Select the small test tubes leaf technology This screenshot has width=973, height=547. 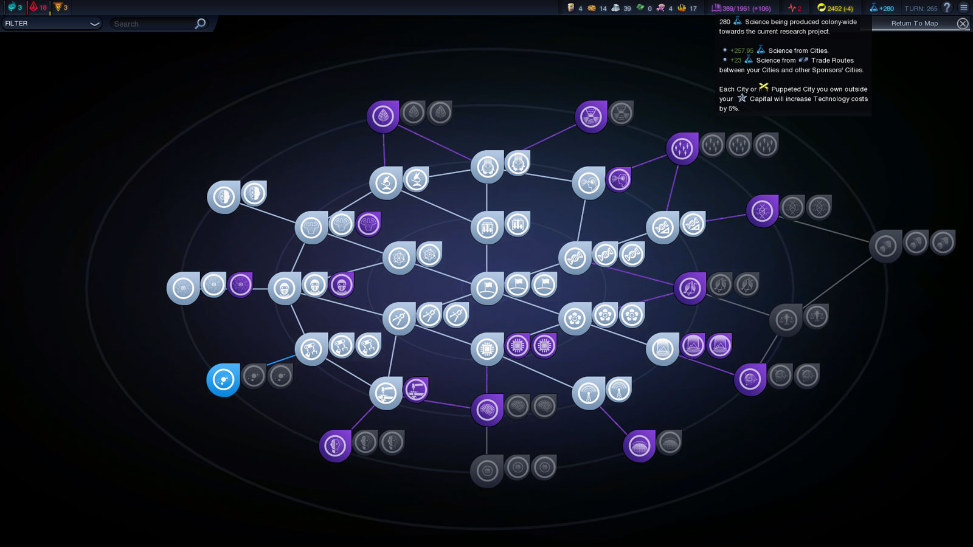point(517,224)
